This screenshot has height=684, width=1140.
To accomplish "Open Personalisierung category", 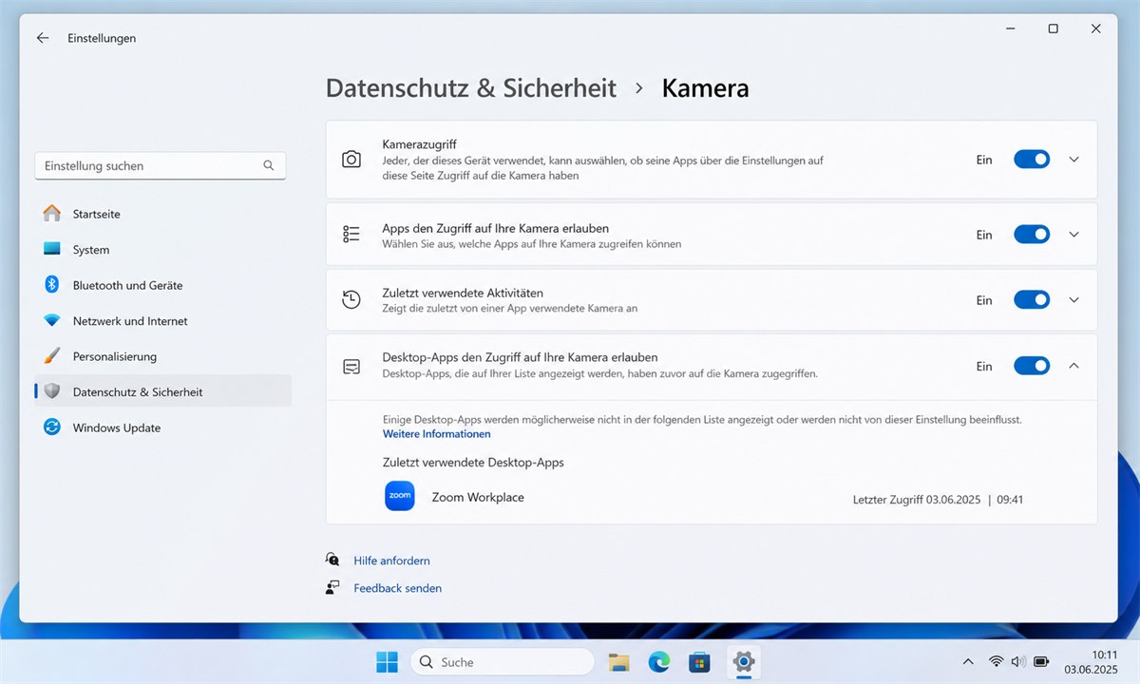I will [162, 356].
